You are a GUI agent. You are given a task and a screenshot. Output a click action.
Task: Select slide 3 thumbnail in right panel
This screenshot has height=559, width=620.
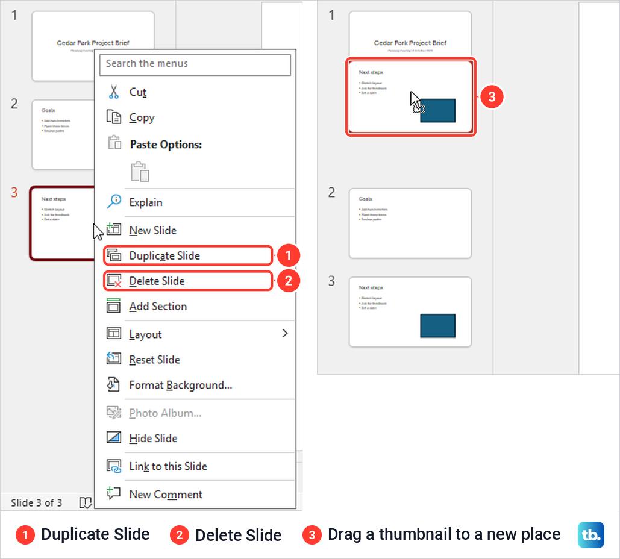pyautogui.click(x=410, y=312)
